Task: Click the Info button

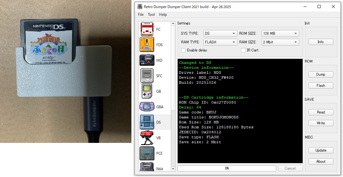Action: (321, 42)
